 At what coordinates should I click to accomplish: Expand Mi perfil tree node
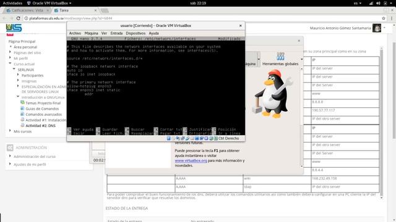(11, 58)
